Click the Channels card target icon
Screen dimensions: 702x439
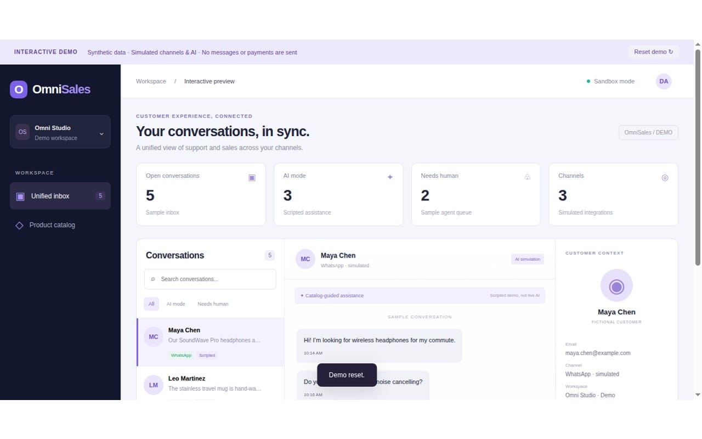(x=665, y=178)
